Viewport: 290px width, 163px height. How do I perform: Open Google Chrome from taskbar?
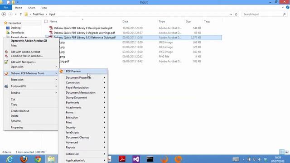click(x=38, y=159)
